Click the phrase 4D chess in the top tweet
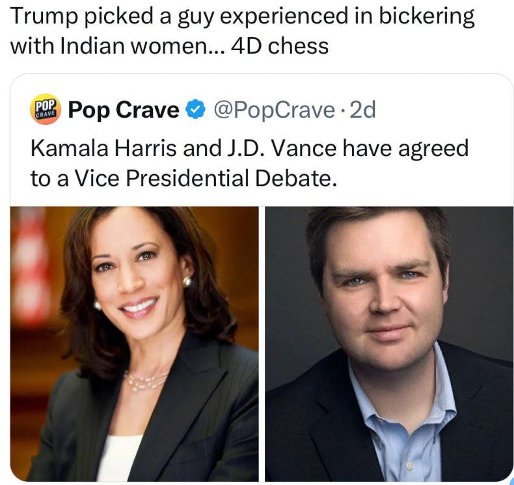Image resolution: width=514 pixels, height=485 pixels. click(280, 46)
